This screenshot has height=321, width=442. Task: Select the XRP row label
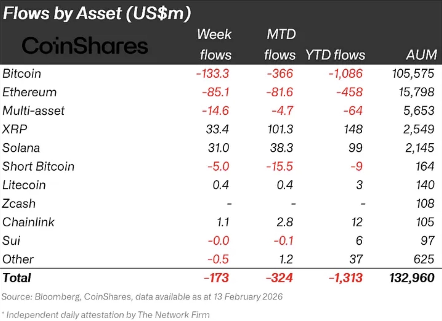pyautogui.click(x=15, y=129)
